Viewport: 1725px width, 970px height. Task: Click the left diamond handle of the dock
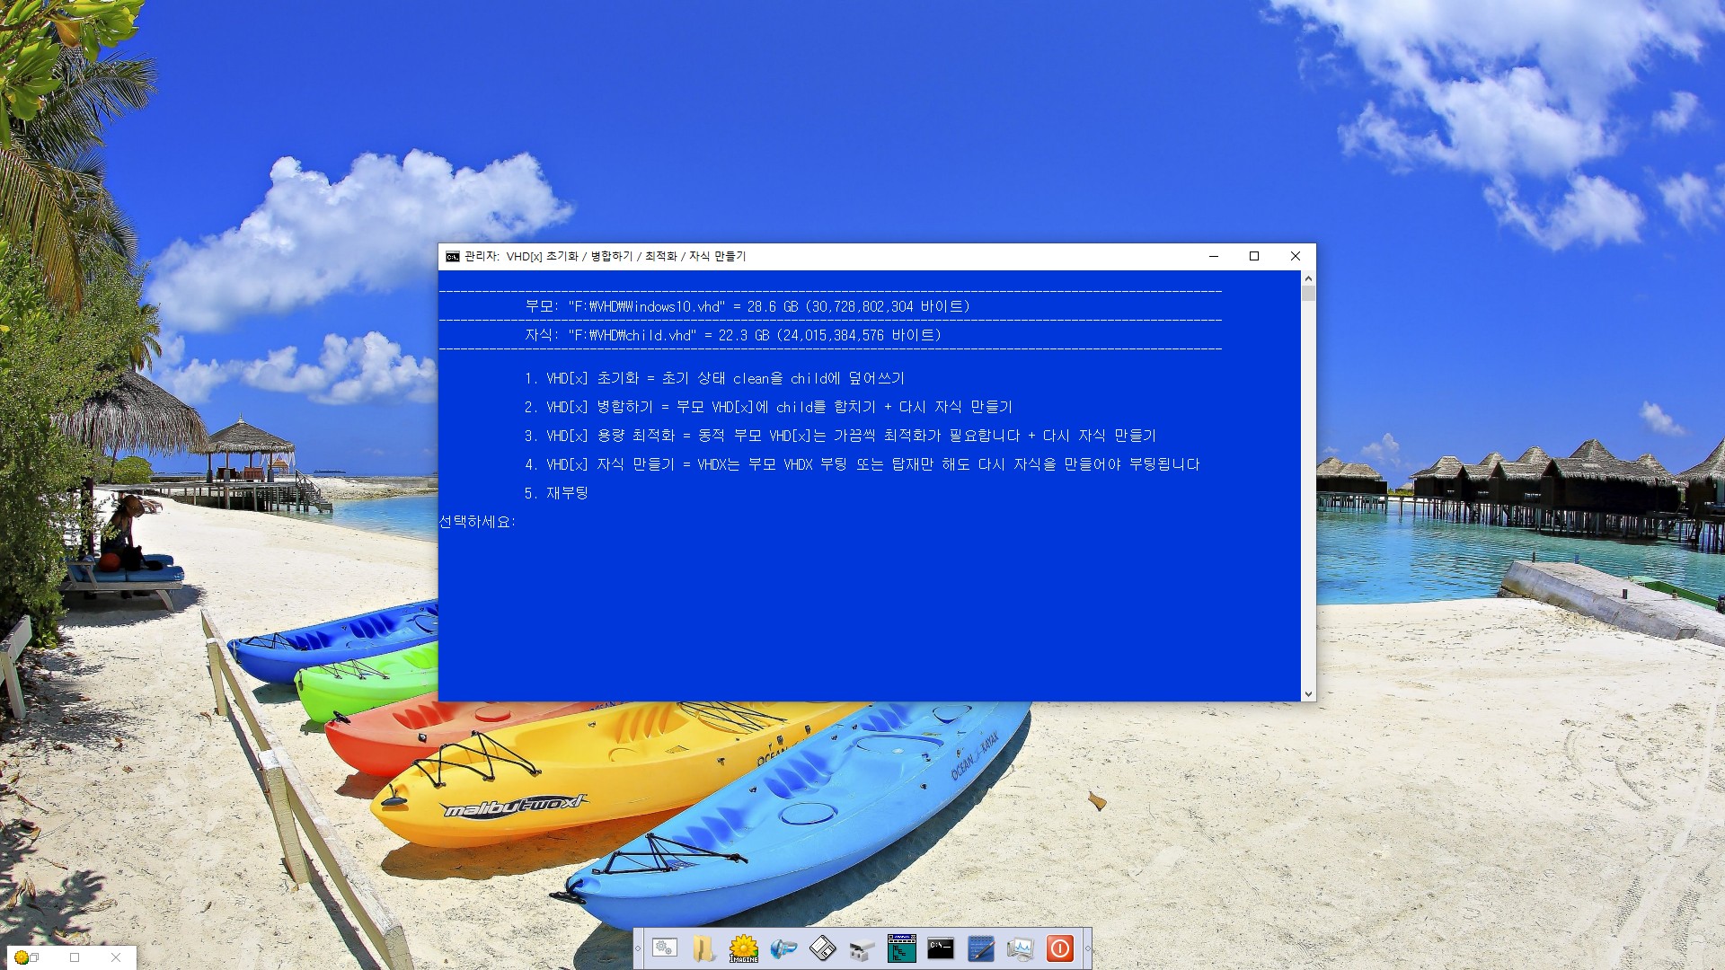(638, 948)
